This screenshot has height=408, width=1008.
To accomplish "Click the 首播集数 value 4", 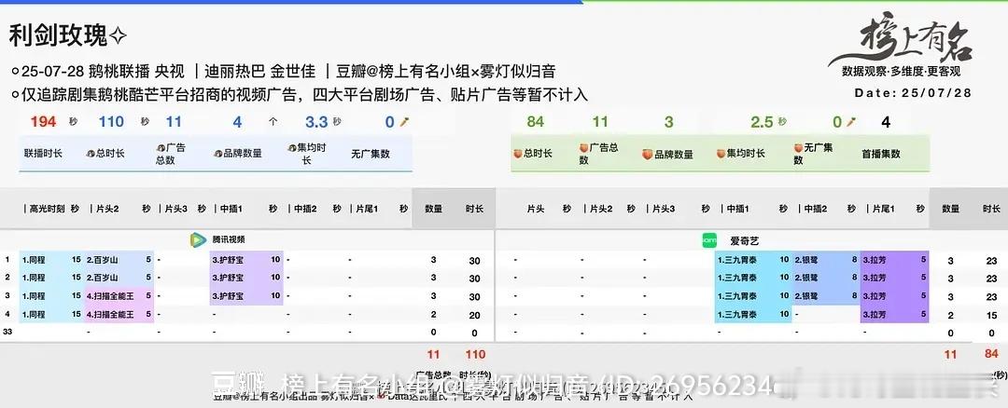I will pos(885,122).
